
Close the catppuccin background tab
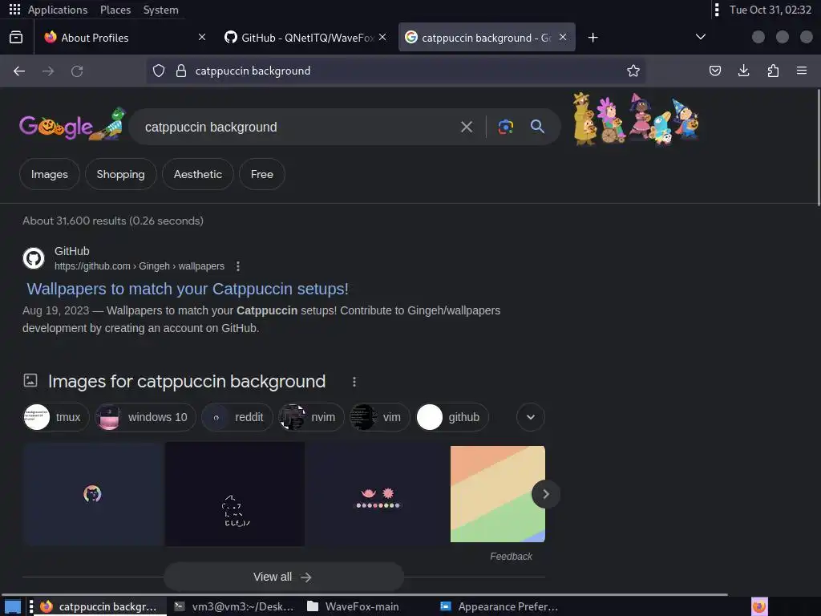click(563, 37)
